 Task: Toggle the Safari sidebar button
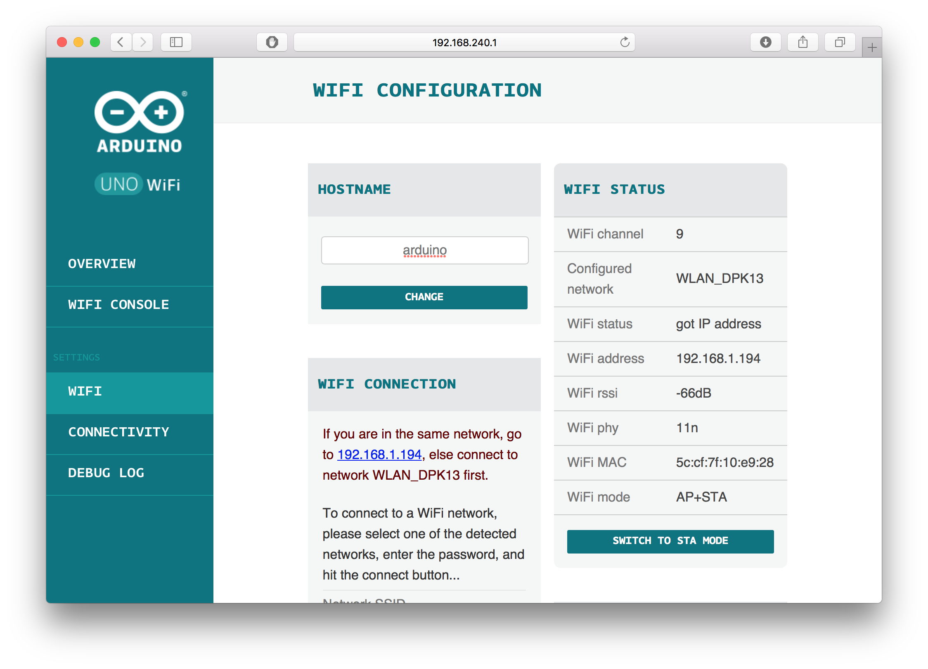(176, 42)
